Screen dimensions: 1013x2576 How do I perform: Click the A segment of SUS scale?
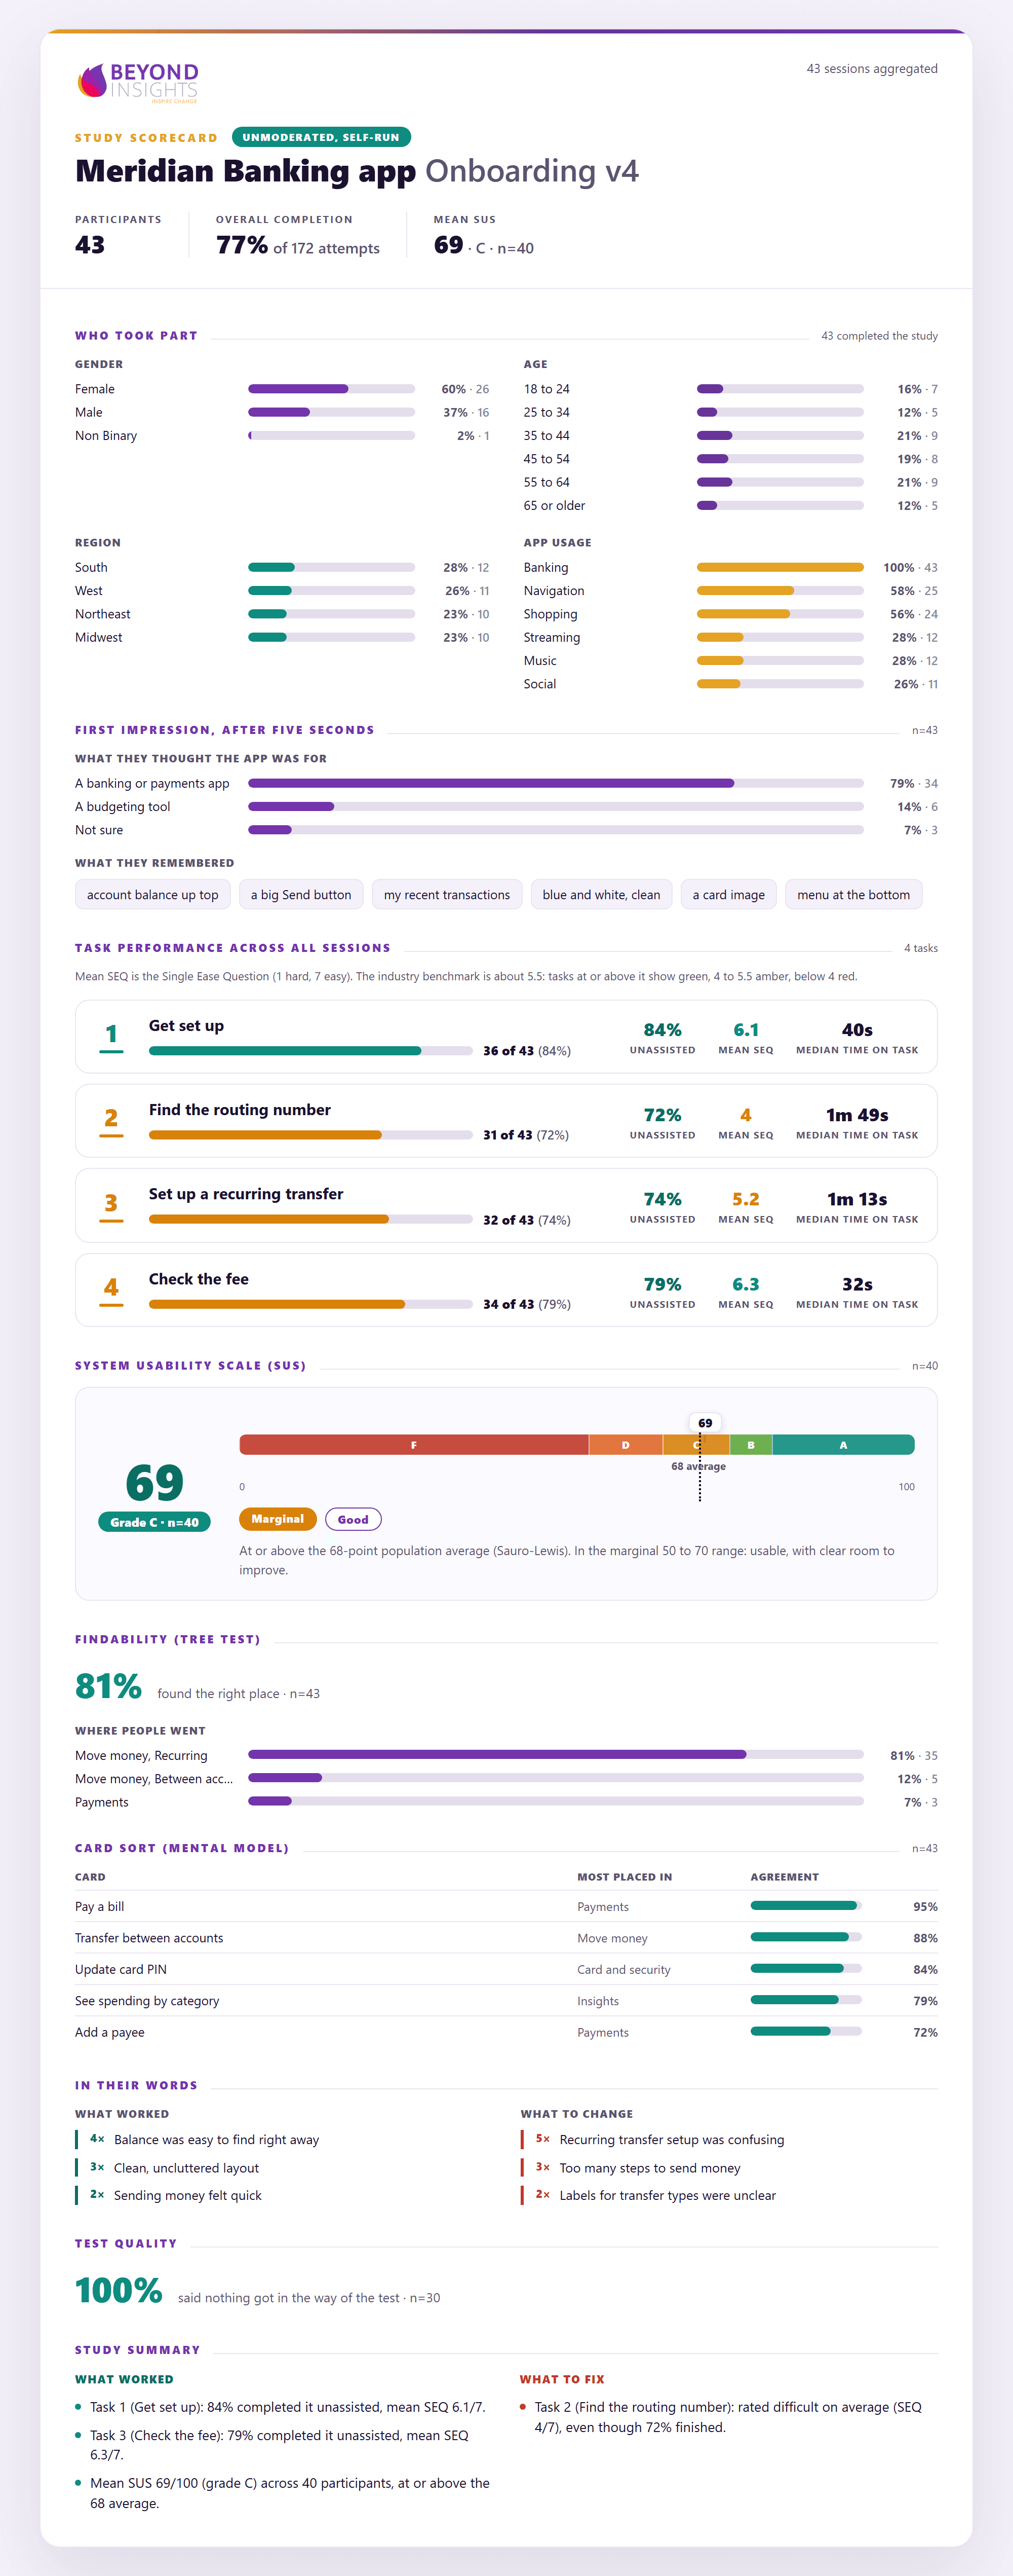tap(843, 1445)
